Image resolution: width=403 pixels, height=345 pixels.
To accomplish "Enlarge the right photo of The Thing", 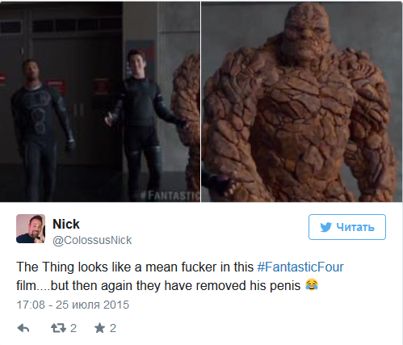I will click(302, 102).
